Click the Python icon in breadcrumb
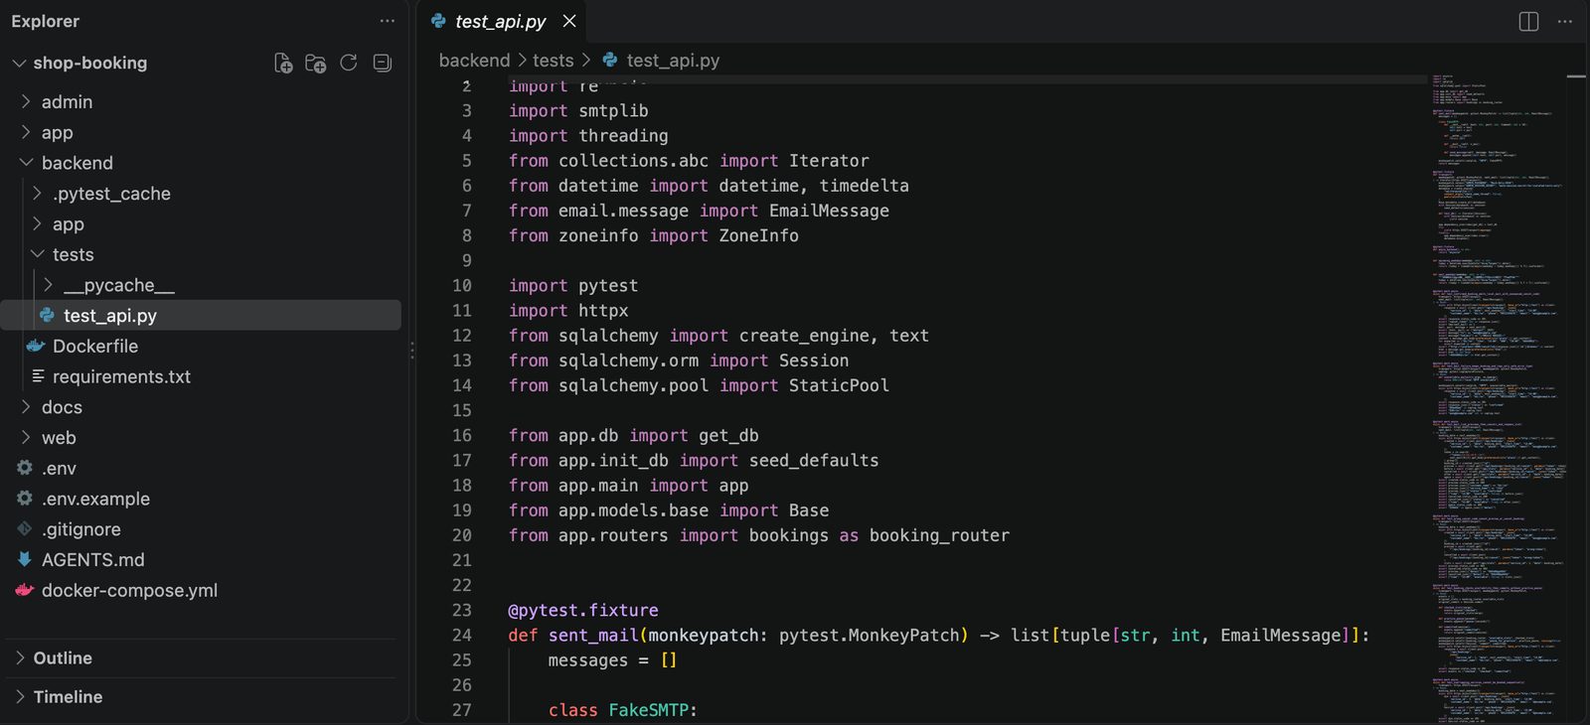 coord(610,61)
